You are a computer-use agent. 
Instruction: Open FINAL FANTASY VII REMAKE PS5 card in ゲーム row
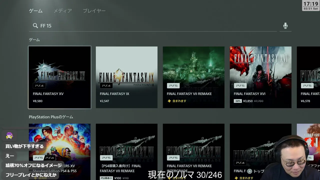pos(193,77)
